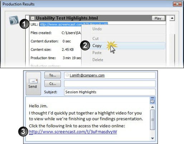Viewport: 184px width, 144px height.
Task: Open the Cc... address book button
Action: click(53, 84)
